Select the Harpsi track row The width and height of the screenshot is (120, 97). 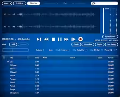click(x=60, y=76)
